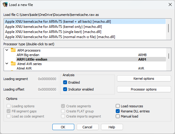The width and height of the screenshot is (175, 134).
Task: Click the Cancel button
Action: coord(87,127)
